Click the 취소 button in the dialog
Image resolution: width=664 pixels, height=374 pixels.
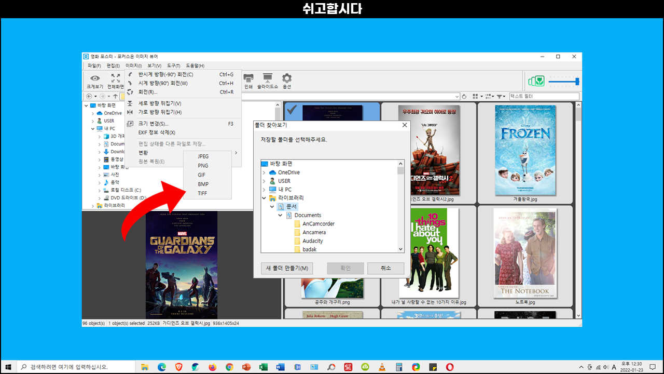click(x=385, y=268)
